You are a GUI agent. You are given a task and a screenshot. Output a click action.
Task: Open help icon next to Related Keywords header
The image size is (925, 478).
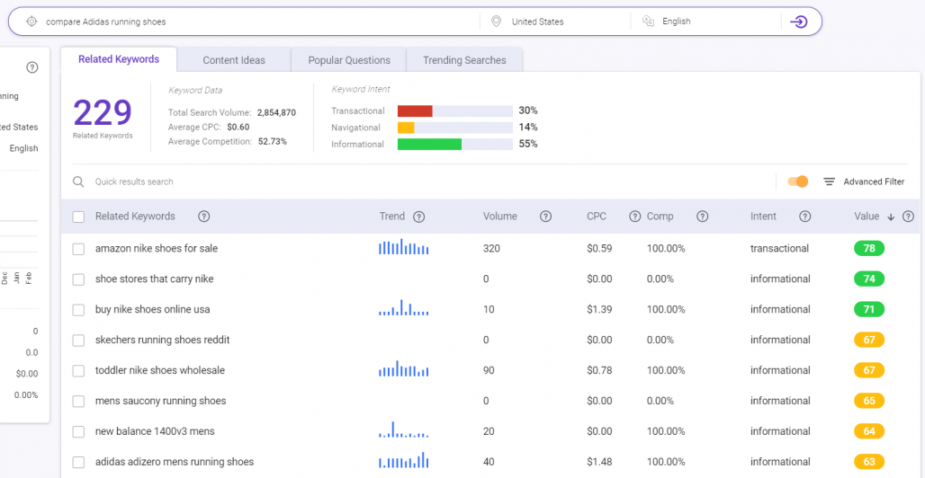tap(204, 217)
